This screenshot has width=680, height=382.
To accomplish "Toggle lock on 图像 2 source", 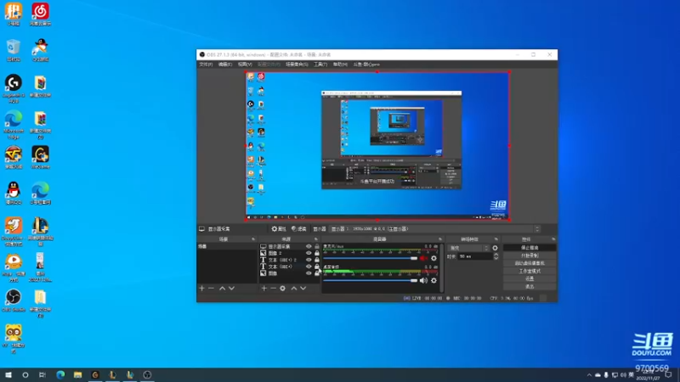I will [x=317, y=253].
